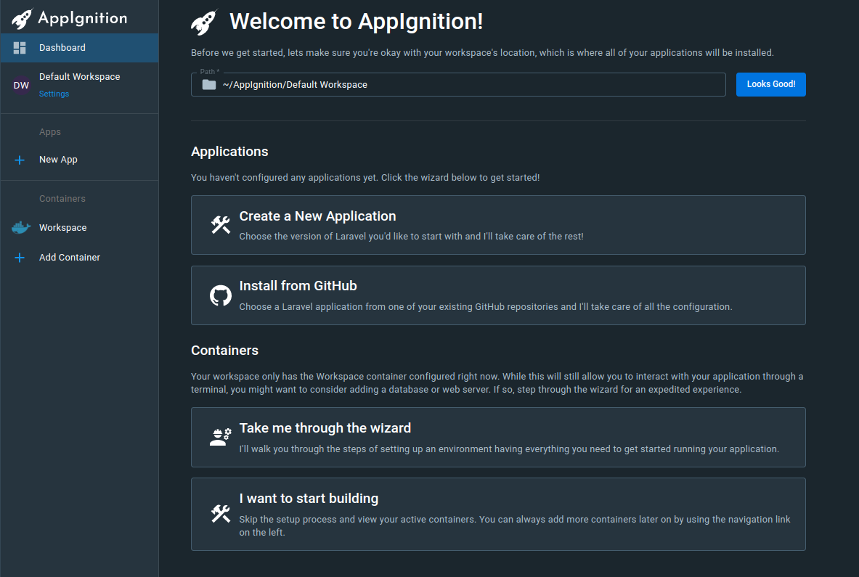
Task: Click the plus icon beside Add Container
Action: click(19, 257)
